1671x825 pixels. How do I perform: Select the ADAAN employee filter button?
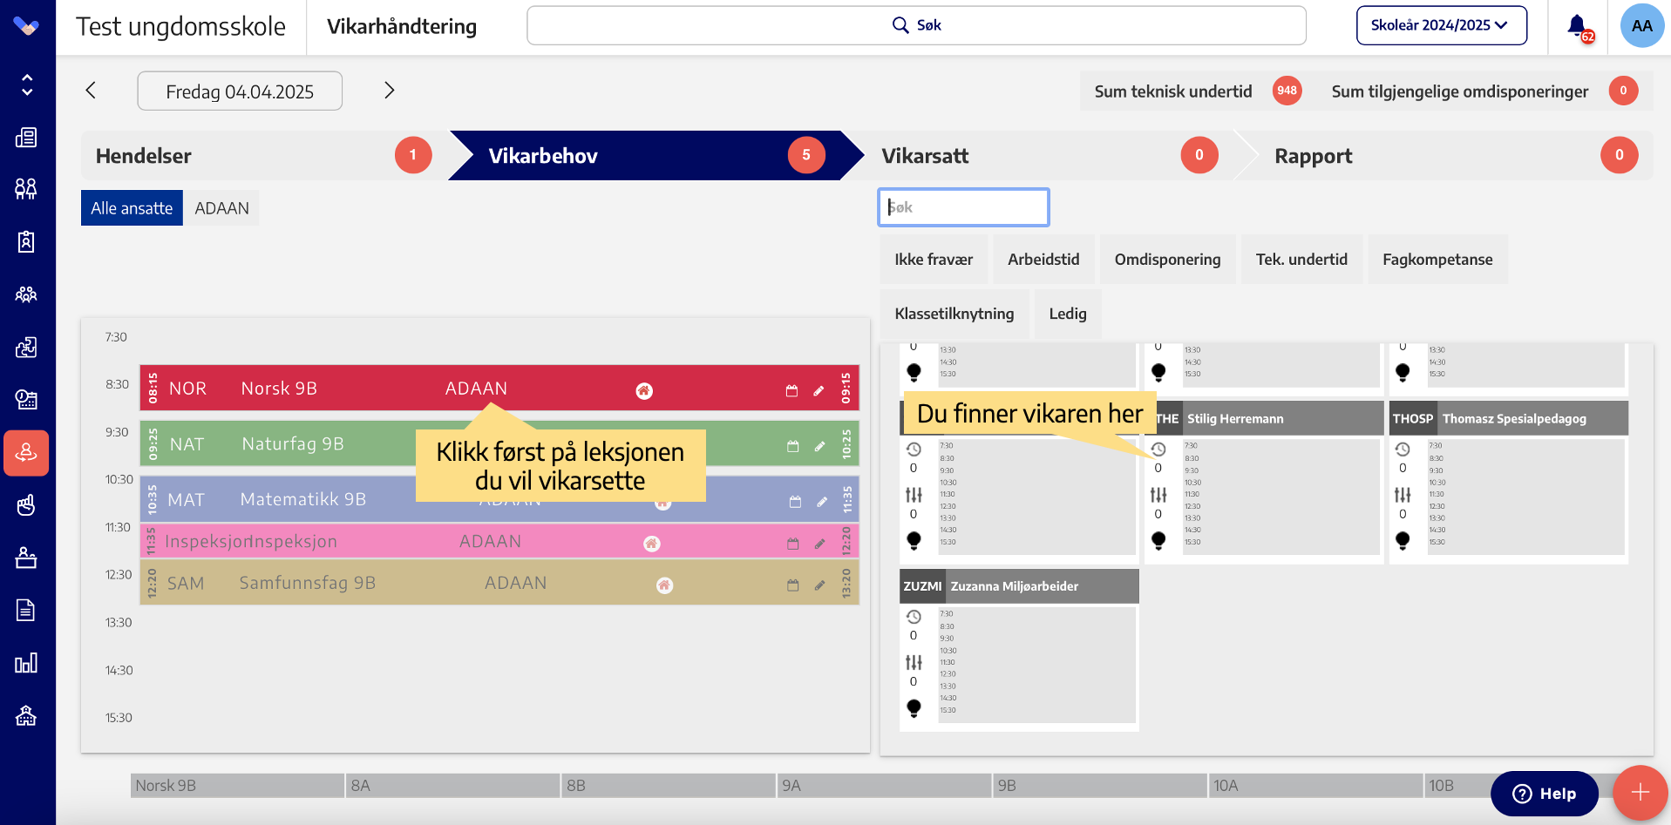[x=221, y=208]
